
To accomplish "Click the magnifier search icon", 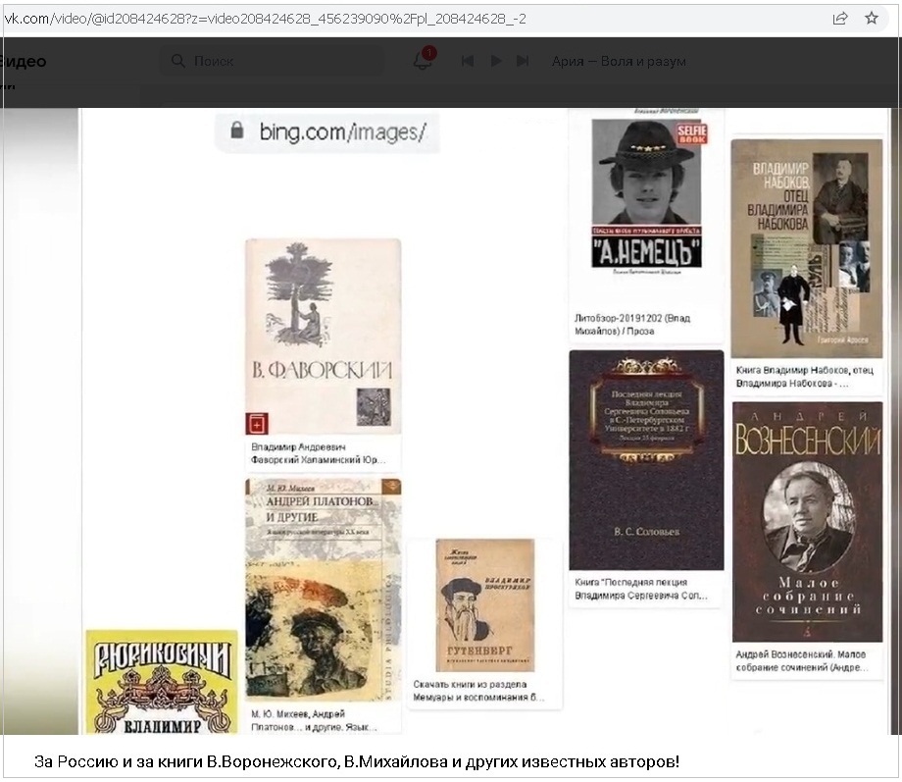I will pos(178,61).
